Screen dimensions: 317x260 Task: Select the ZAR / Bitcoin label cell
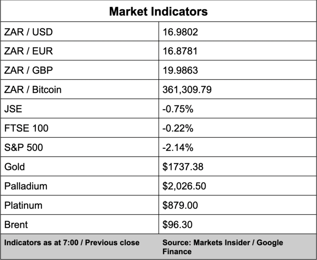pos(33,90)
